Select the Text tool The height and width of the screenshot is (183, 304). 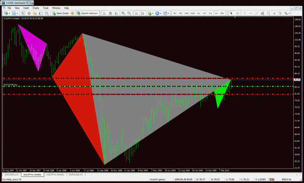pos(274,13)
